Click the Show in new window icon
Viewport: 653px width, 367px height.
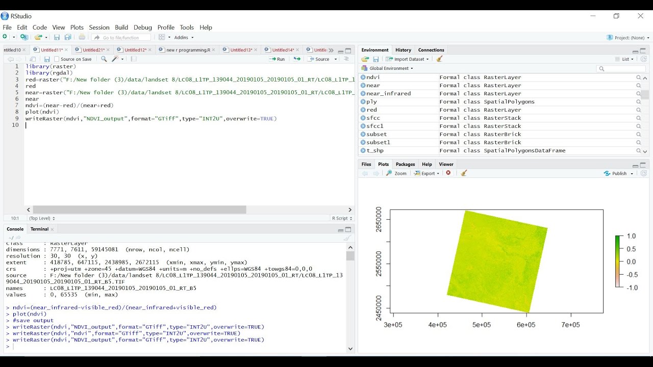coord(33,59)
